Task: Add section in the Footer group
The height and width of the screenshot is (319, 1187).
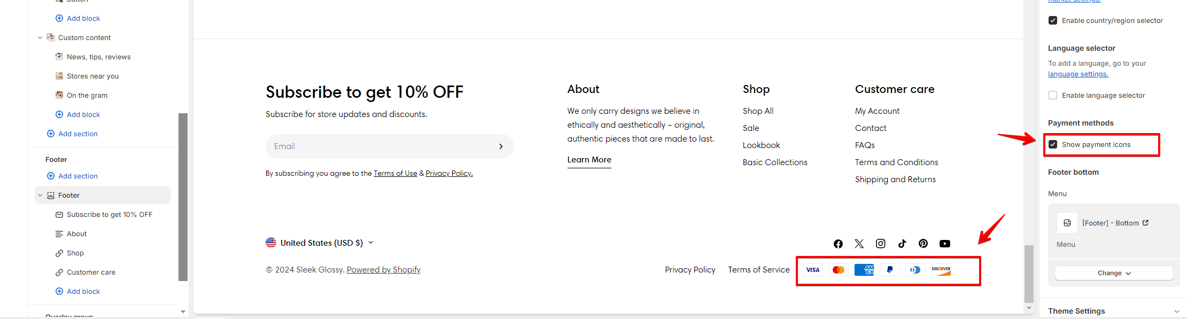Action: coord(72,176)
